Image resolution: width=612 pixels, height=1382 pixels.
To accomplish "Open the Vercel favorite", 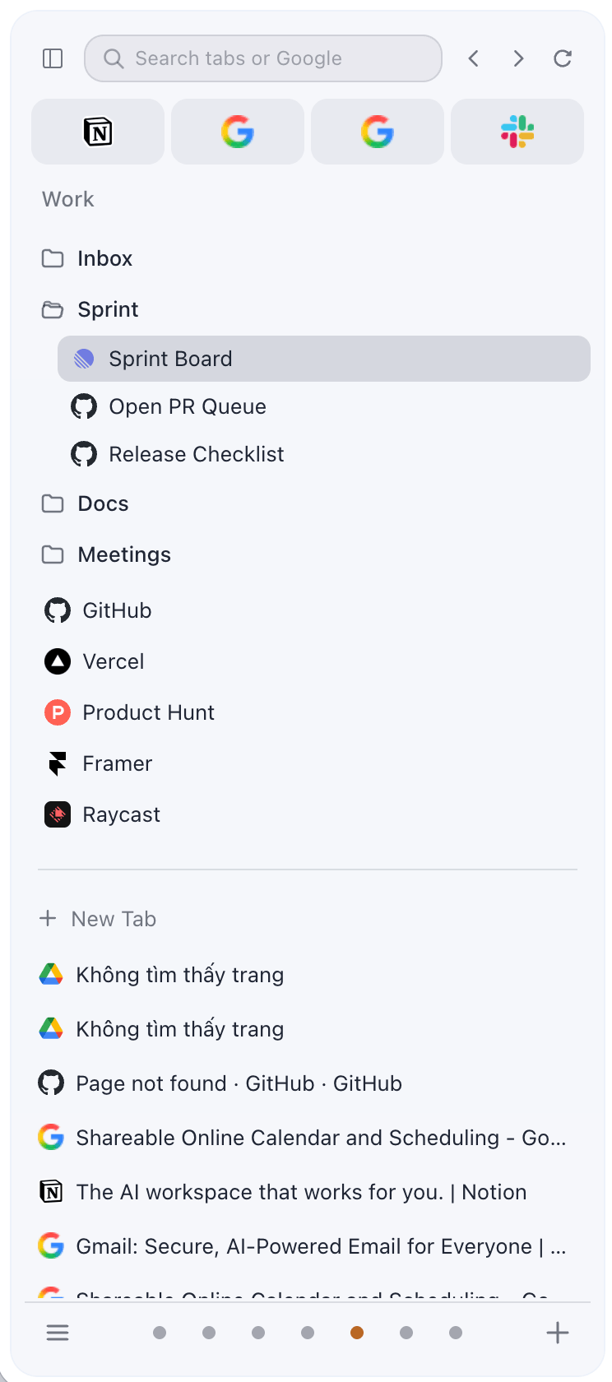I will click(x=113, y=661).
